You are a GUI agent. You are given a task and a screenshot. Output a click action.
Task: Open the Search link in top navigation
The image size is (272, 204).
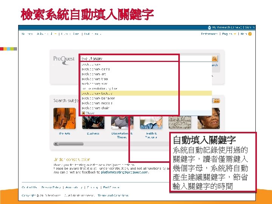(27, 34)
